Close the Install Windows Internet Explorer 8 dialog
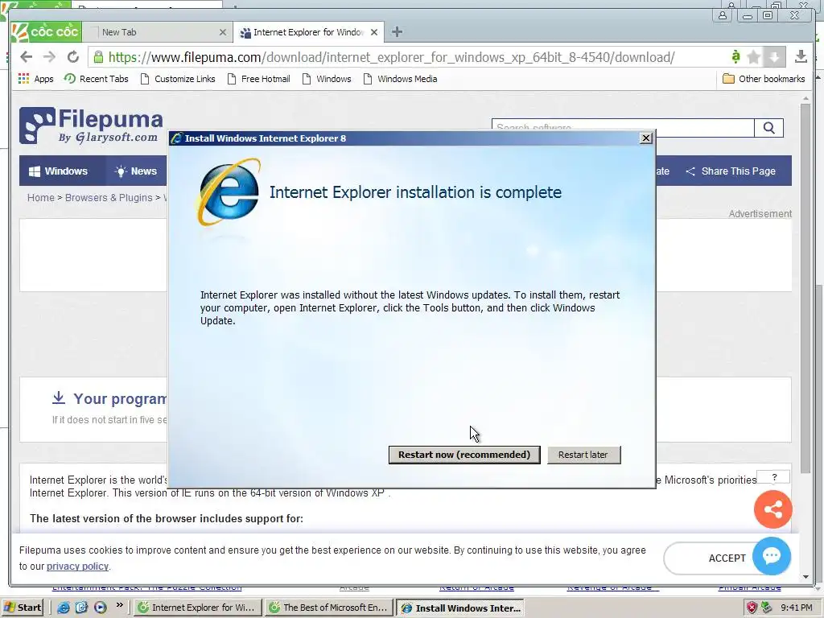The image size is (824, 618). click(646, 138)
